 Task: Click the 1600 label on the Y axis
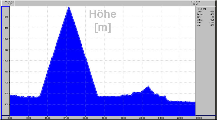click(6, 17)
